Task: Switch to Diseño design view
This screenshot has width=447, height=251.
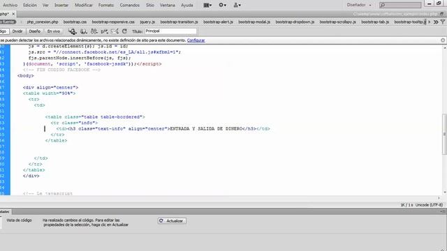Action: pyautogui.click(x=35, y=31)
